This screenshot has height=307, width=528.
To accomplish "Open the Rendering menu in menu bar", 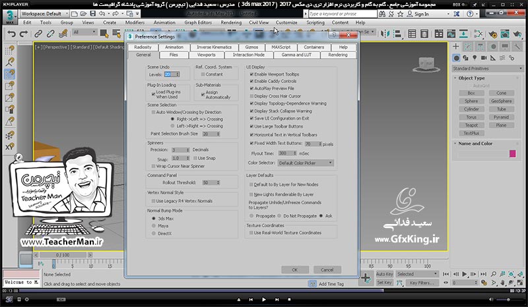I will [231, 22].
